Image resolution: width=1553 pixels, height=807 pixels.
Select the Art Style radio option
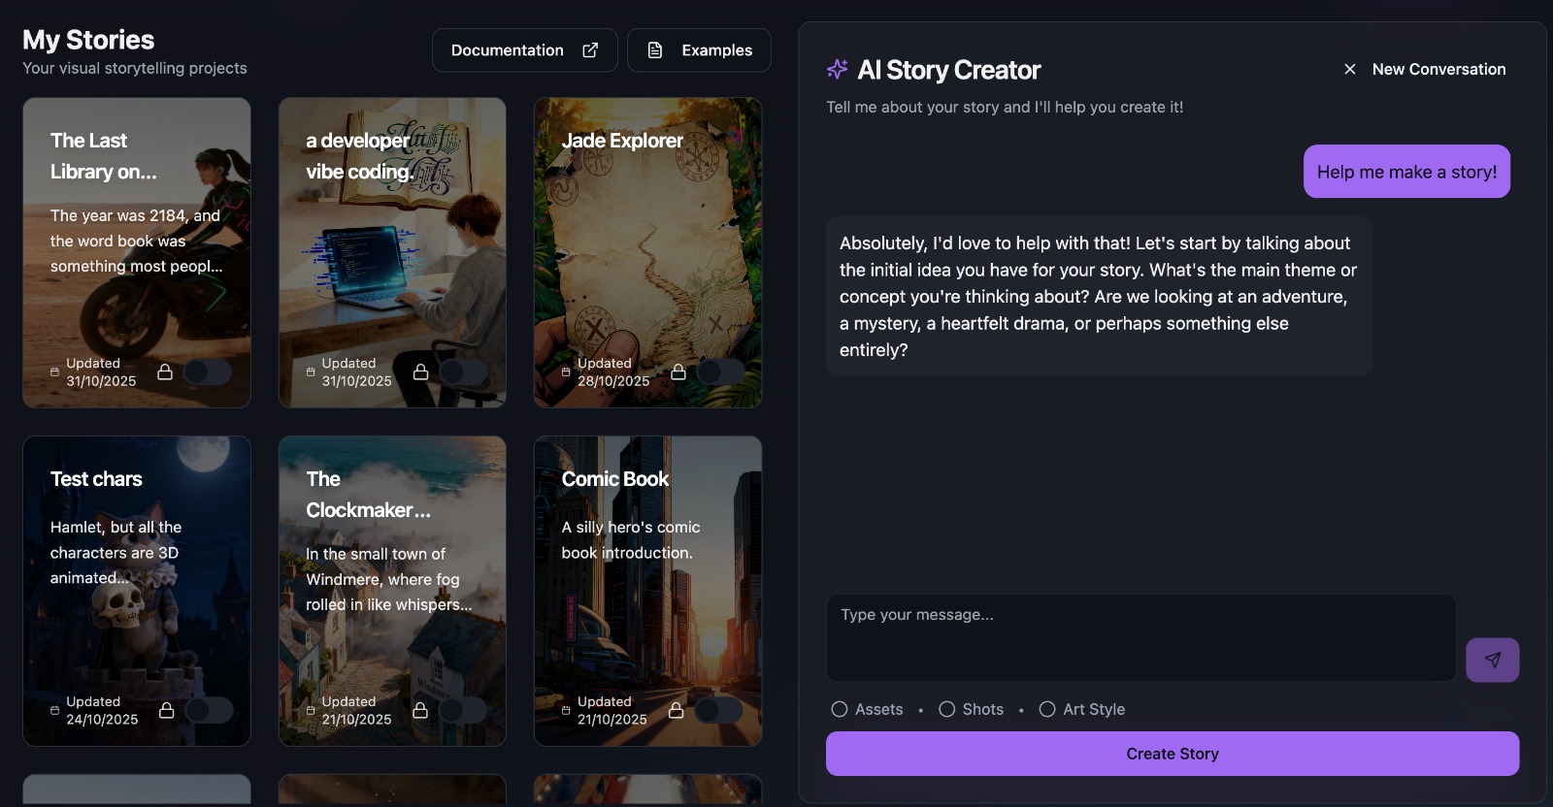[x=1047, y=709]
